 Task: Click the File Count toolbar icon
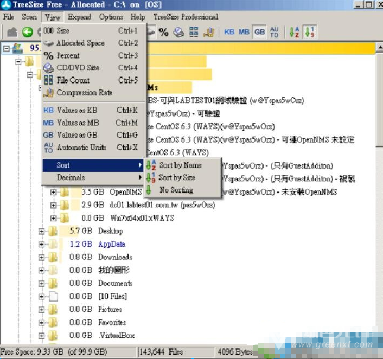(194, 32)
